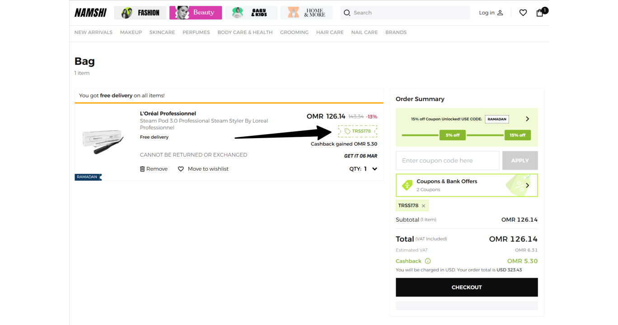Viewport: 618px width, 325px height.
Task: Open the Grooming menu
Action: [x=294, y=32]
